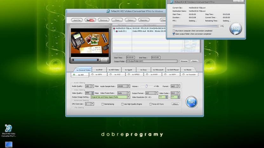The image size is (264, 148).
Task: Select the HotZlot2010-720p.avi clip icon
Action: click(114, 28)
